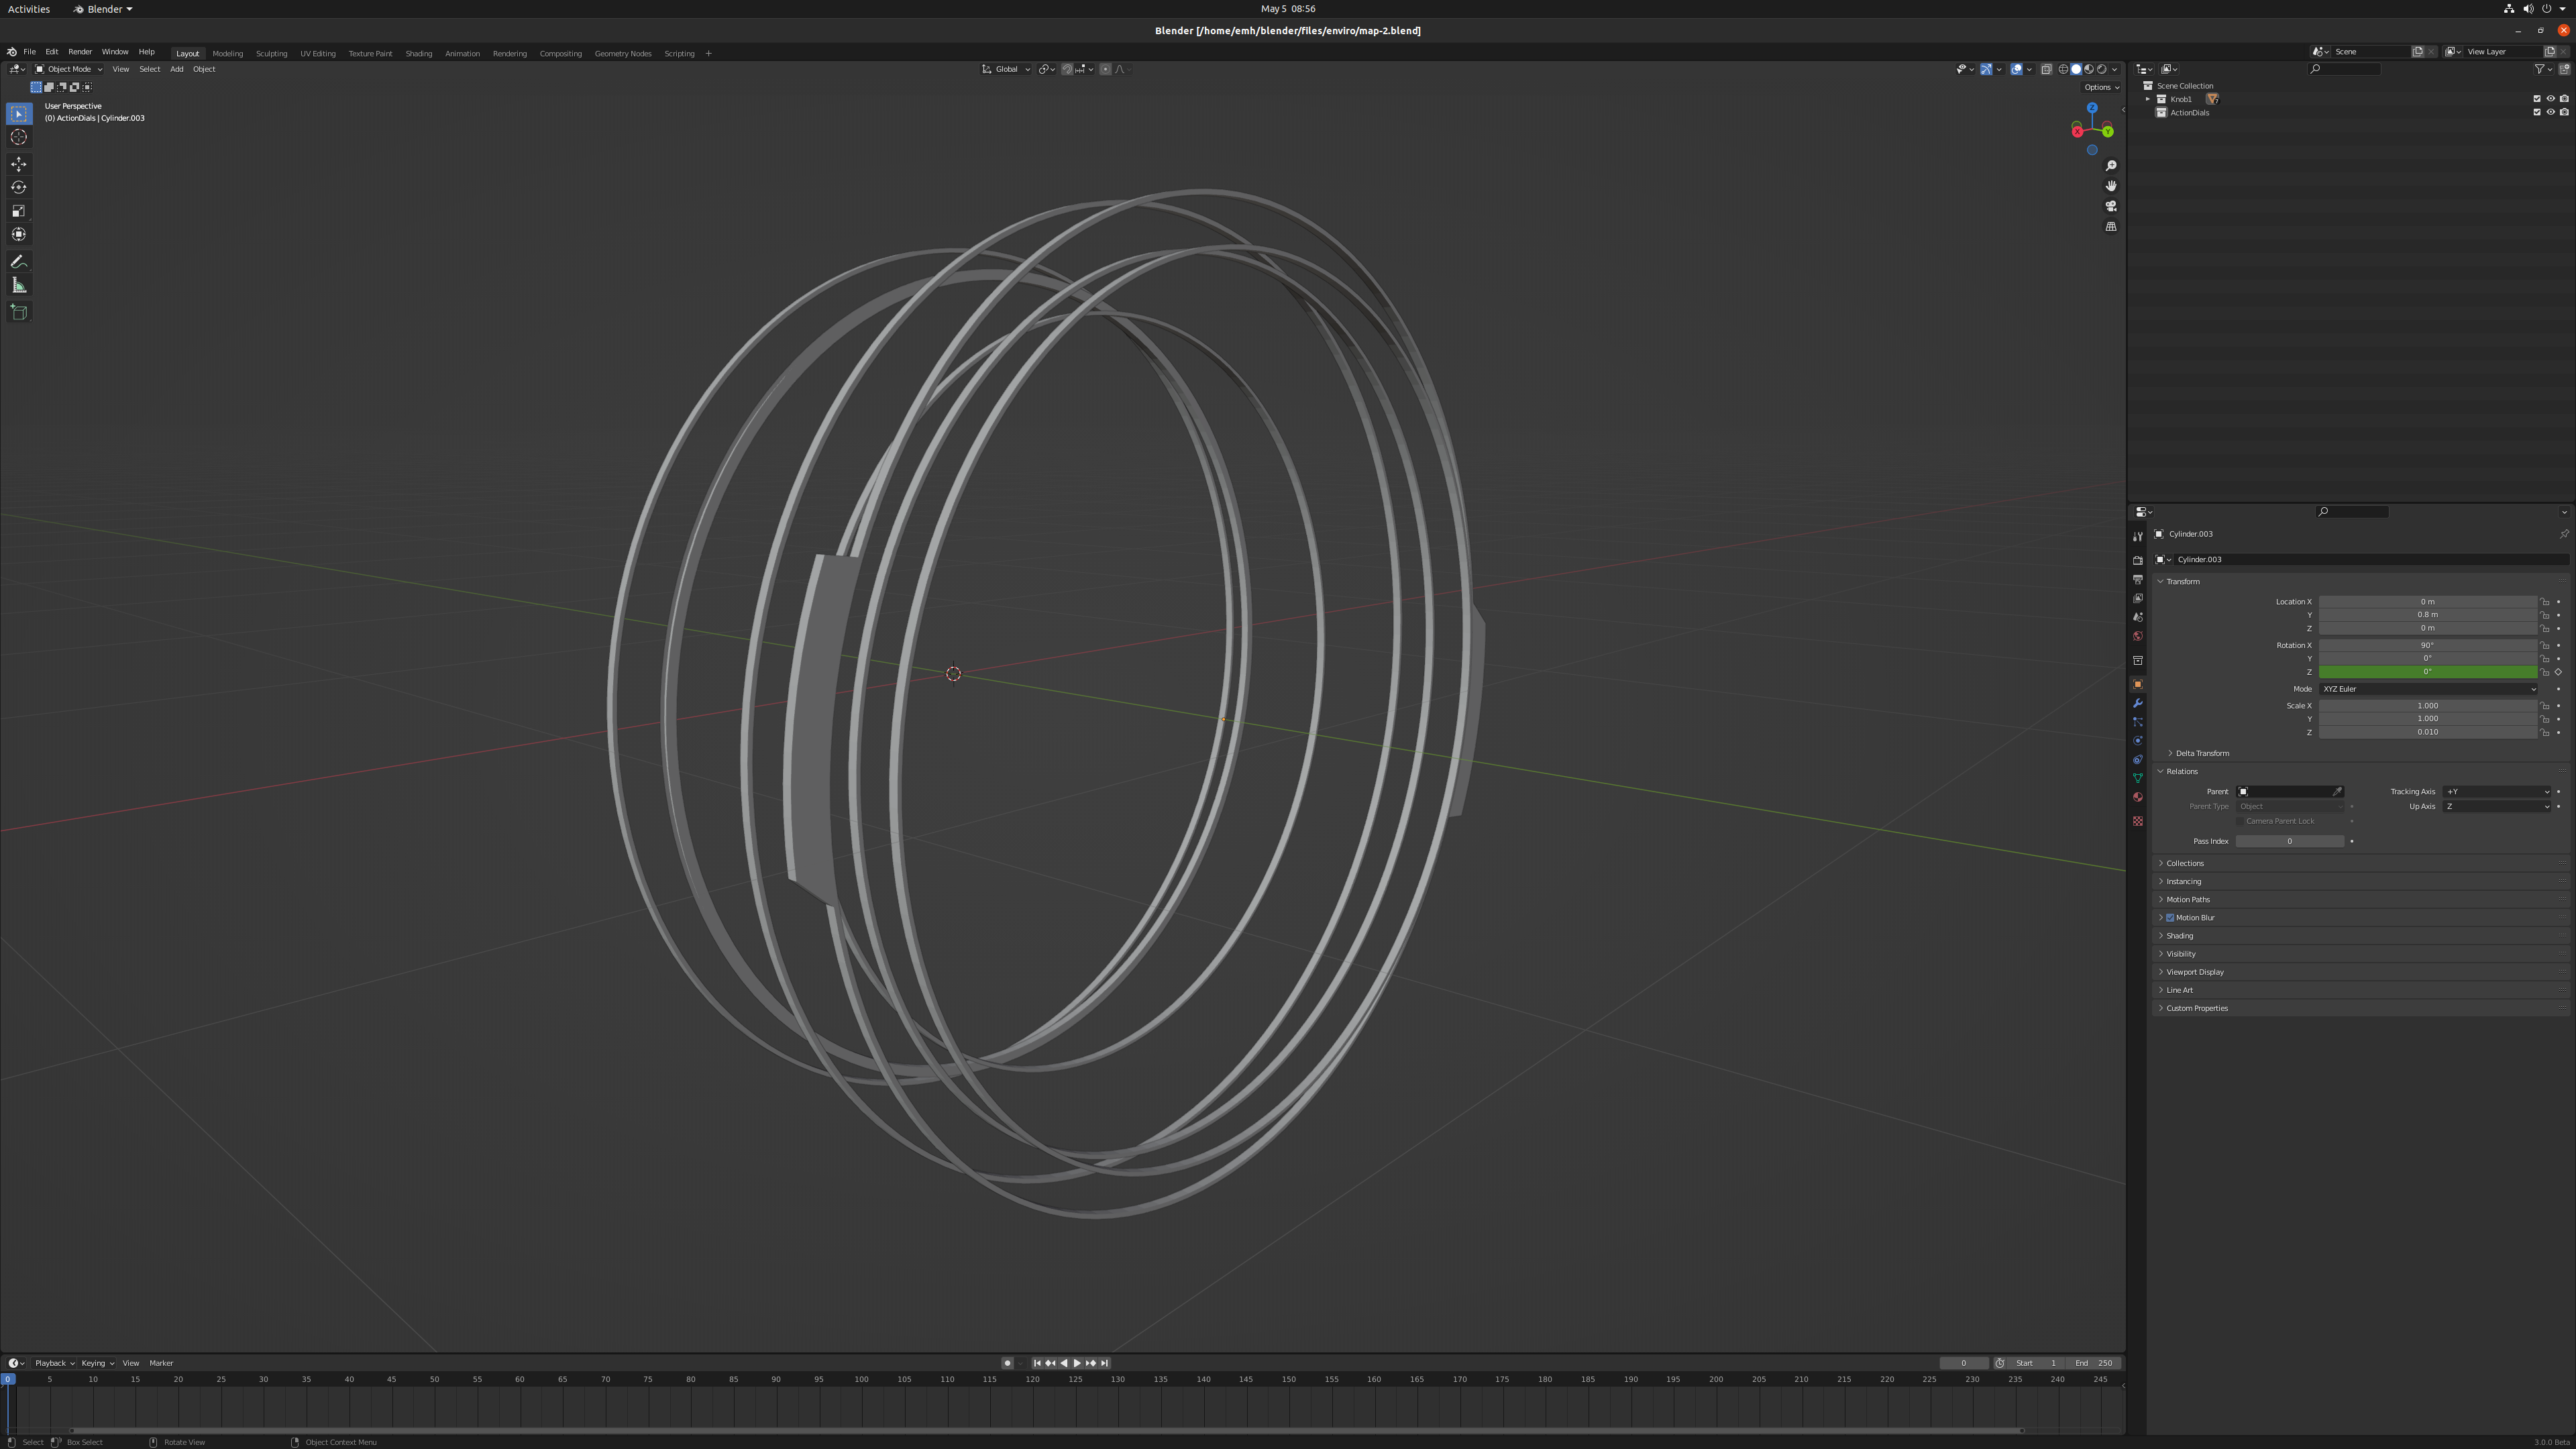Image resolution: width=2576 pixels, height=1449 pixels.
Task: Expand the Custom Properties panel
Action: pyautogui.click(x=2196, y=1008)
